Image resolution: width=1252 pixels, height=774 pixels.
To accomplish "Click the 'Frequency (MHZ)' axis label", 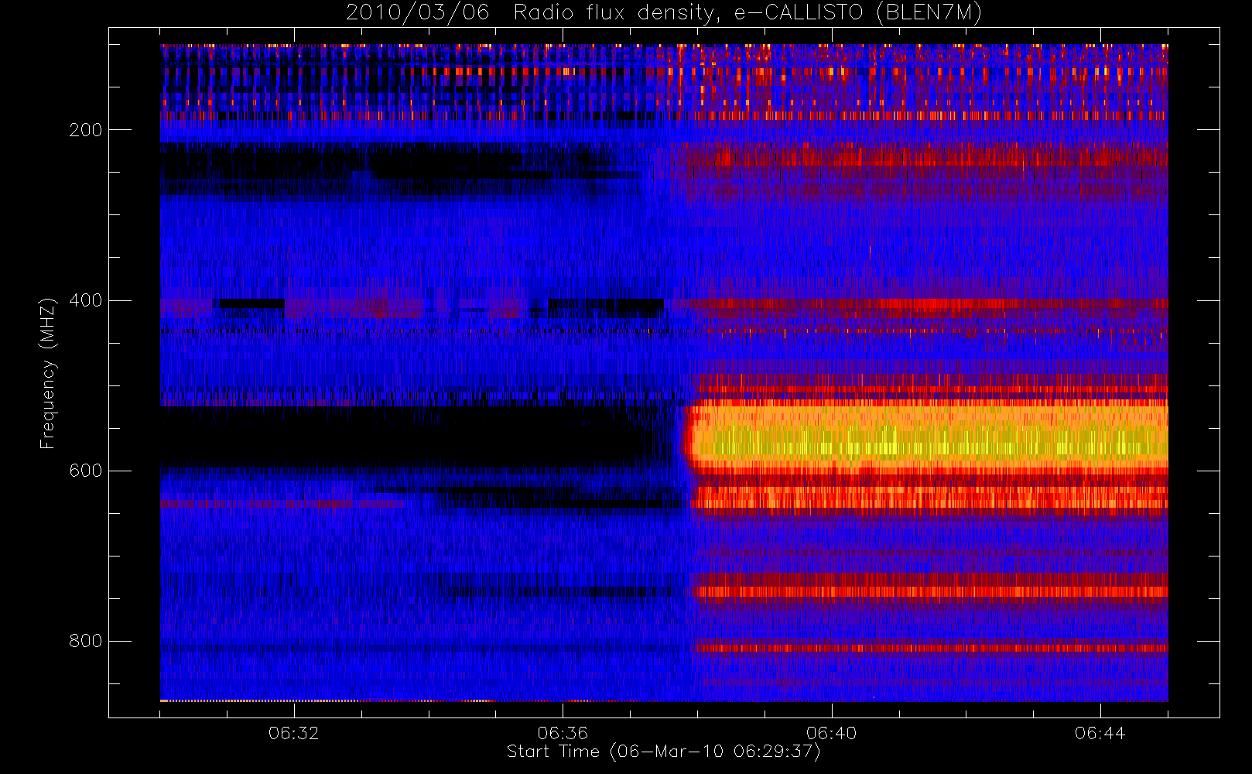I will point(48,373).
